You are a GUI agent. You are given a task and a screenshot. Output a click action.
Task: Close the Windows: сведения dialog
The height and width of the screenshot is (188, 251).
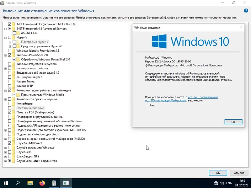[x=241, y=28]
